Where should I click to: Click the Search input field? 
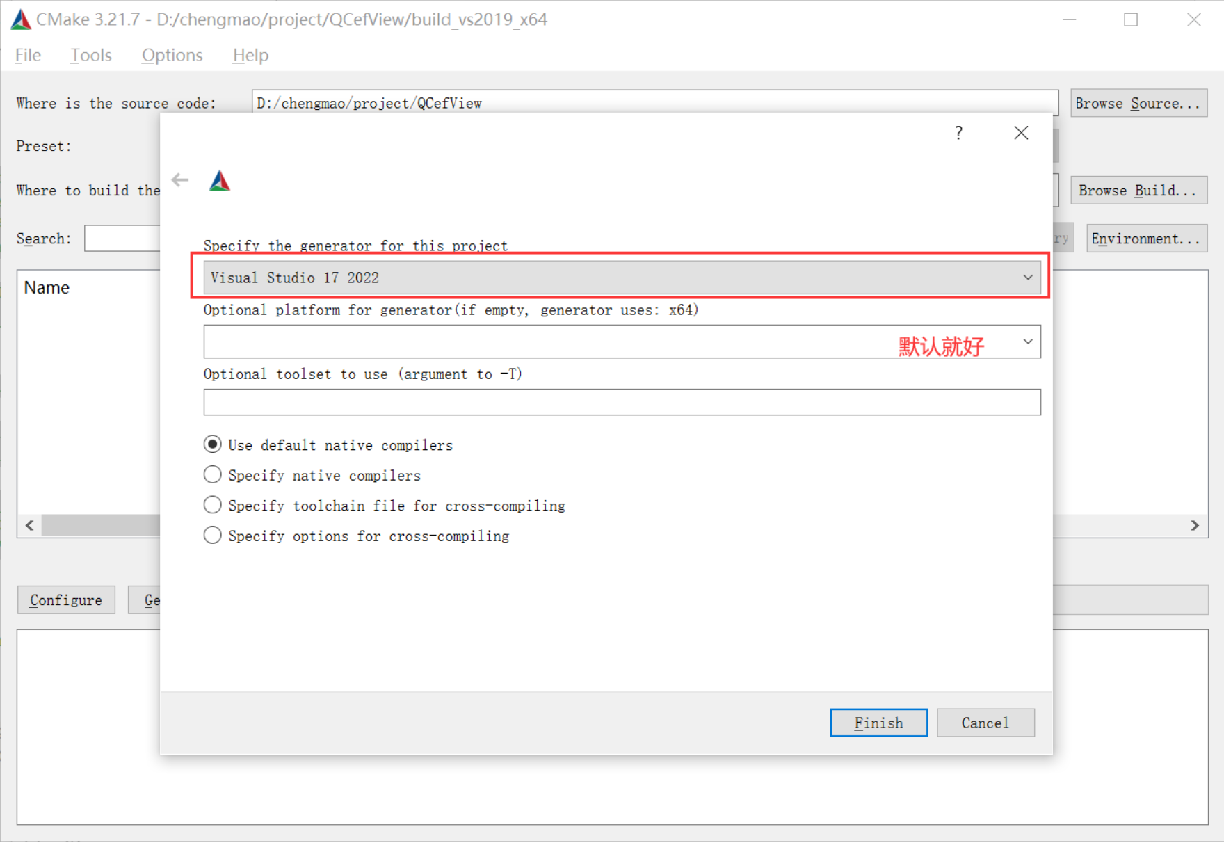[x=122, y=239]
